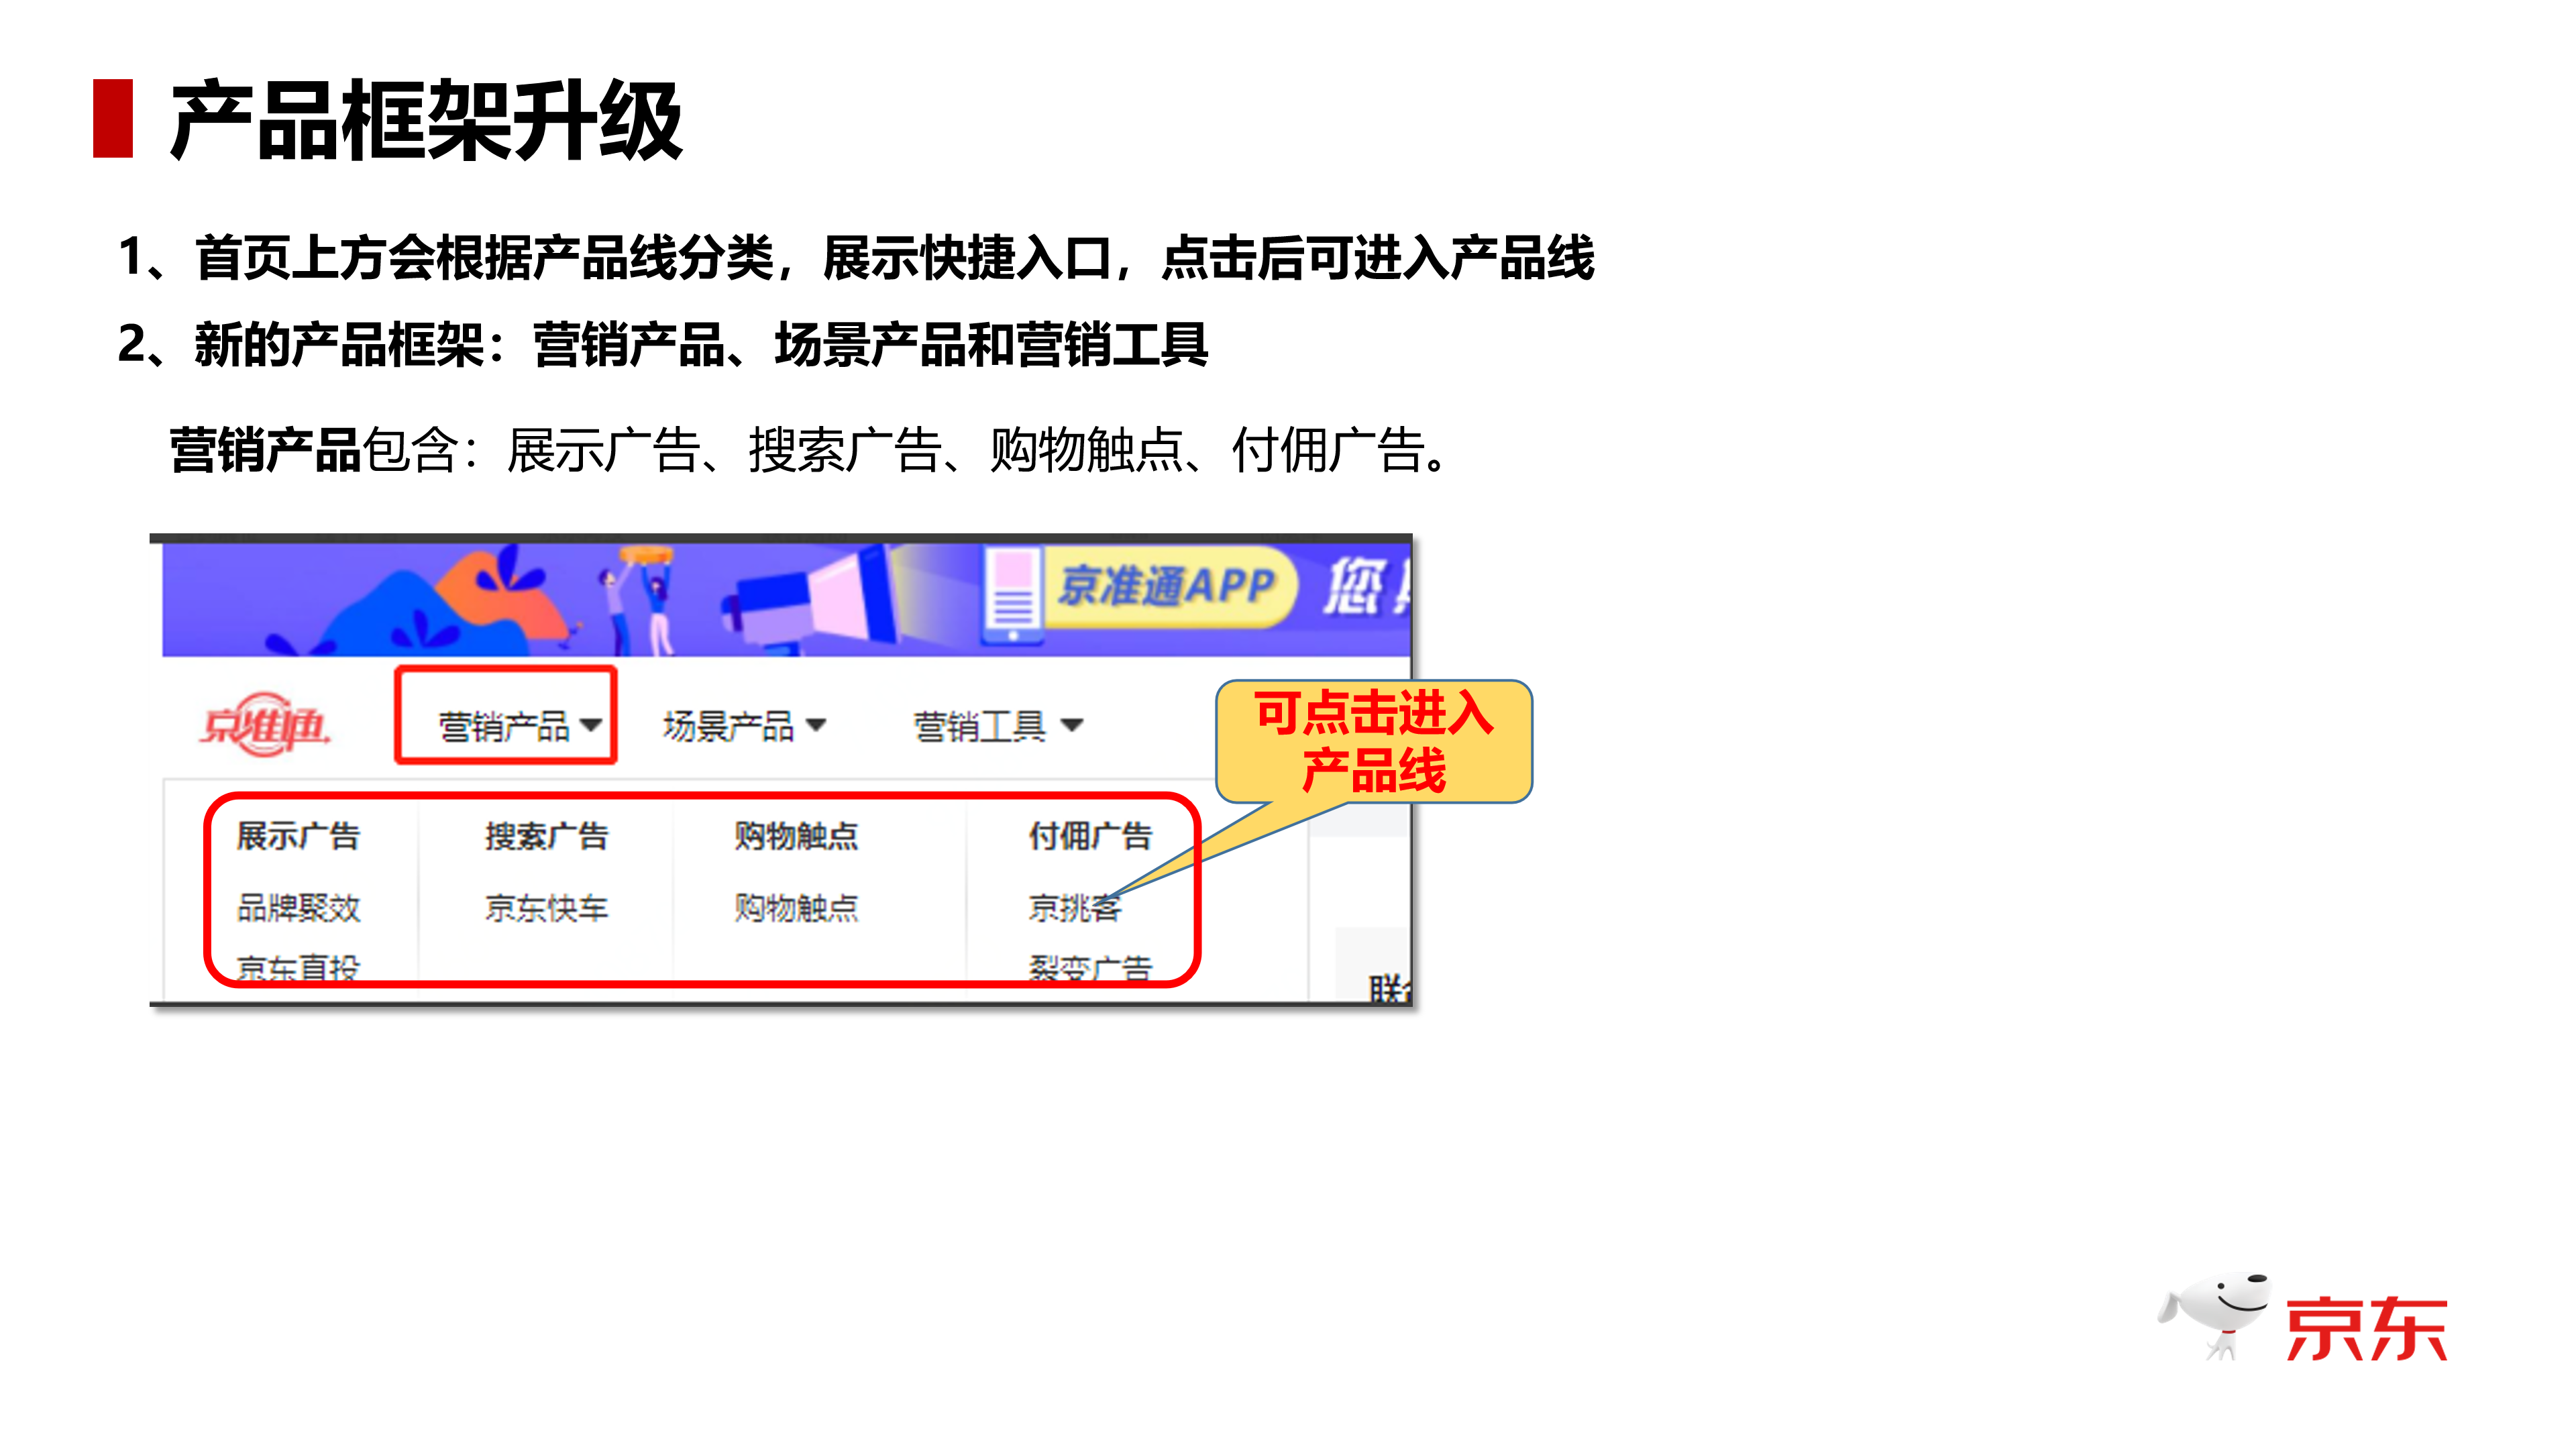Click the 京准通 logo
Screen dimensions: 2576x1449
pos(265,724)
